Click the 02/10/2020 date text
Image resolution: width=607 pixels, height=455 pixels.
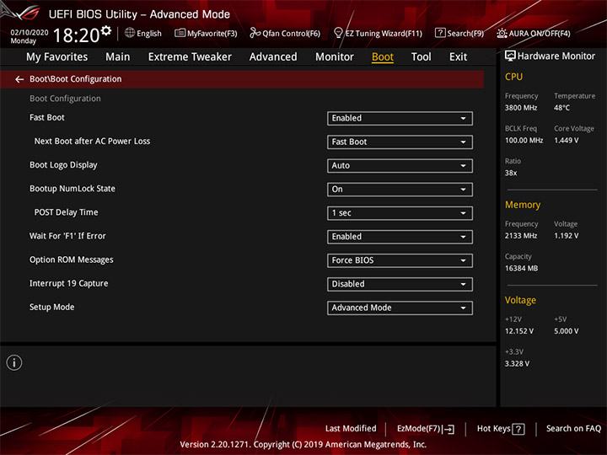click(30, 33)
